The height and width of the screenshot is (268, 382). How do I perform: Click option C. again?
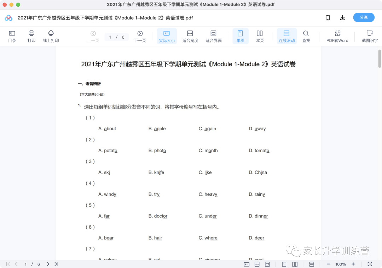pyautogui.click(x=207, y=129)
